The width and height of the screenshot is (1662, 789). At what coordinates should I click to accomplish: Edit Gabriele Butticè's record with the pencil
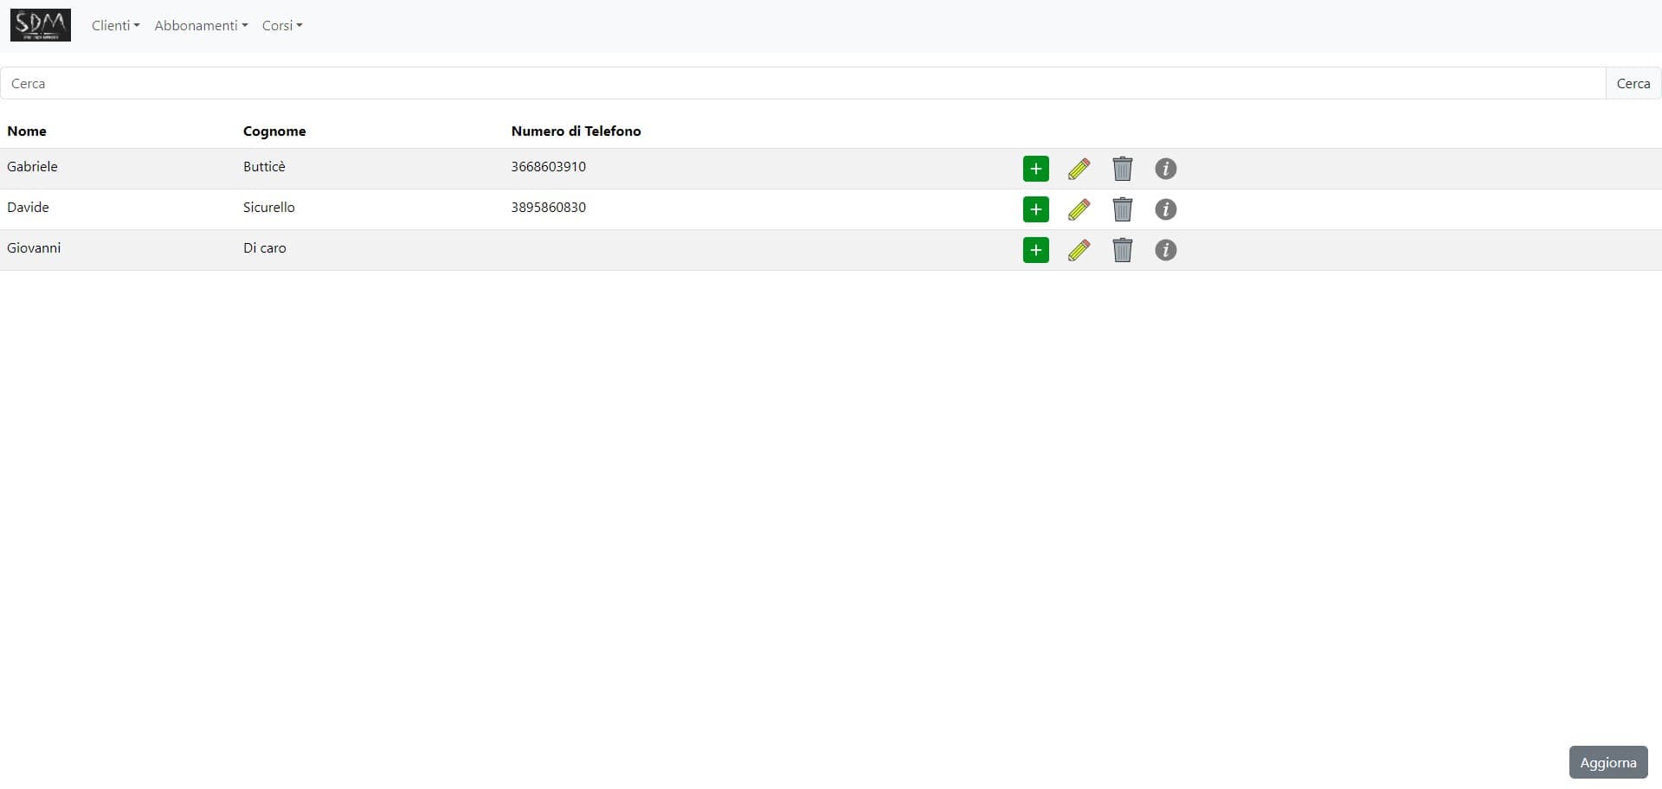tap(1079, 169)
